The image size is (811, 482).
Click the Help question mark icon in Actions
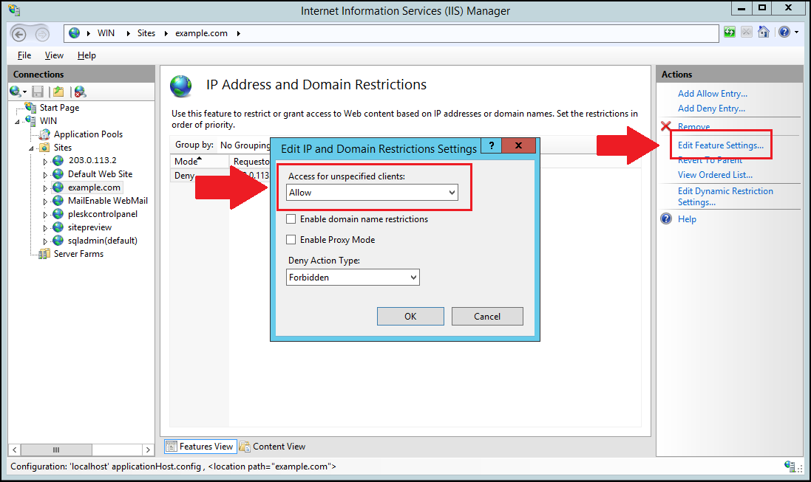point(666,219)
